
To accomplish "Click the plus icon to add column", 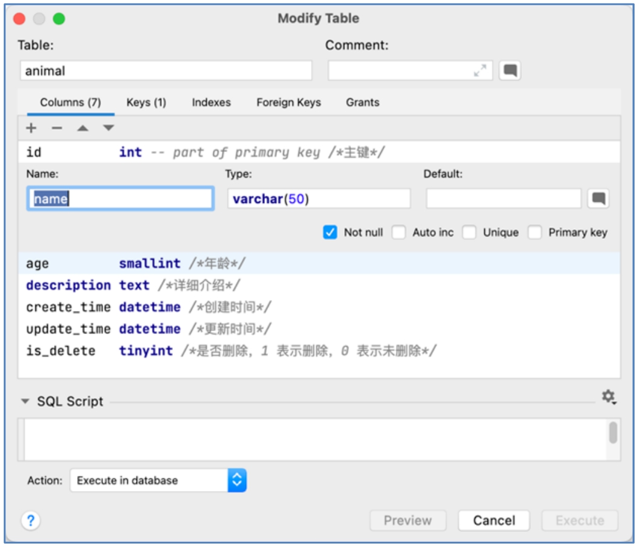I will pyautogui.click(x=32, y=128).
